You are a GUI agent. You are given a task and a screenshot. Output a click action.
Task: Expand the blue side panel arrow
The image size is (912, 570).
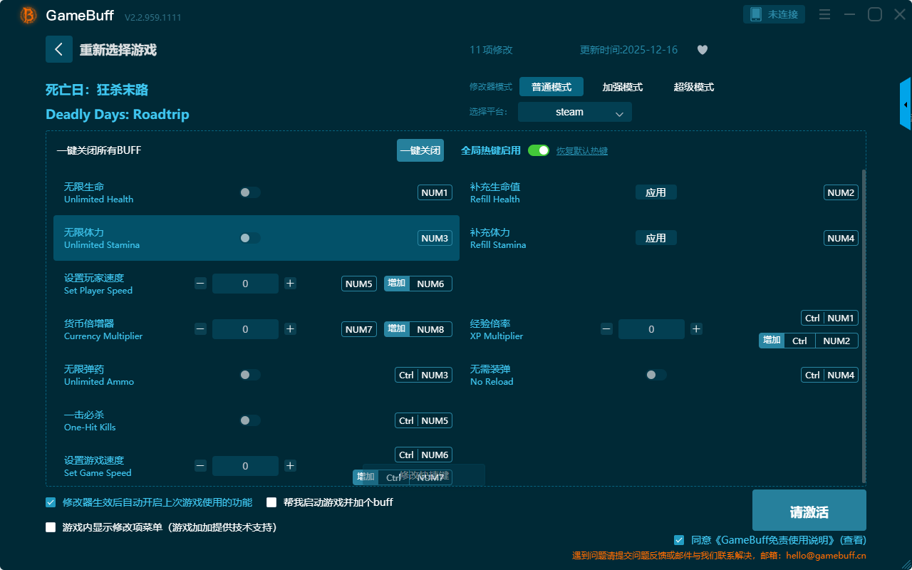pyautogui.click(x=905, y=105)
